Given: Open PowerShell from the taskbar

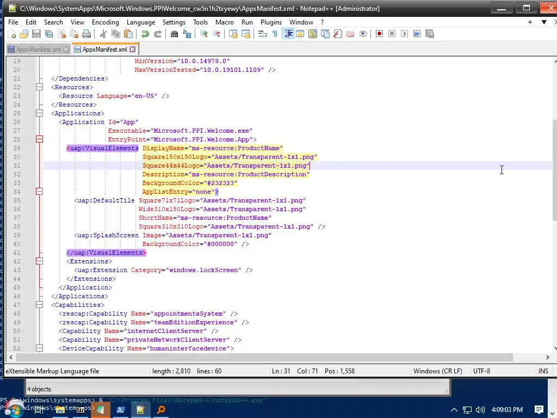Looking at the screenshot, I should pos(120,410).
